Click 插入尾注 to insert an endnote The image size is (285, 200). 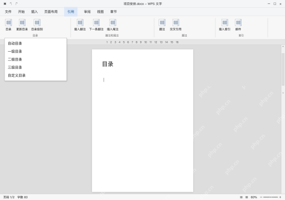pos(112,24)
